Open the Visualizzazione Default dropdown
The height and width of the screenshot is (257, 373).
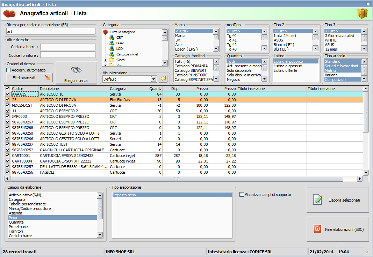tap(153, 79)
